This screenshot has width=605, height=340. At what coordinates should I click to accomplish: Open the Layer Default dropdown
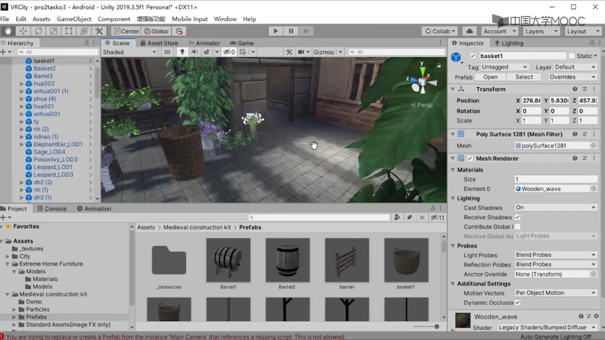(x=575, y=67)
